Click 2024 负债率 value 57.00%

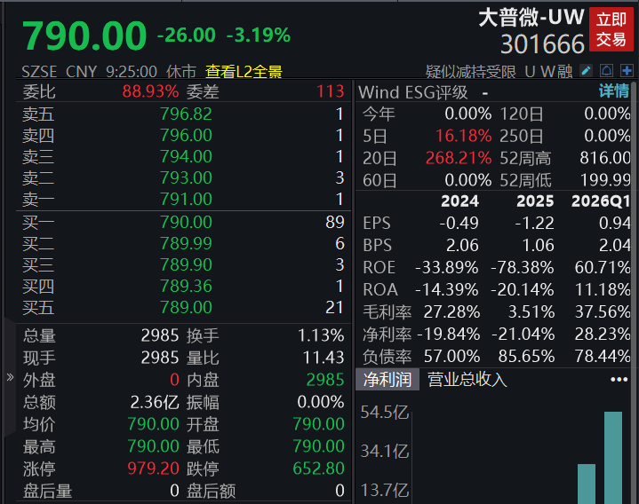pos(452,357)
